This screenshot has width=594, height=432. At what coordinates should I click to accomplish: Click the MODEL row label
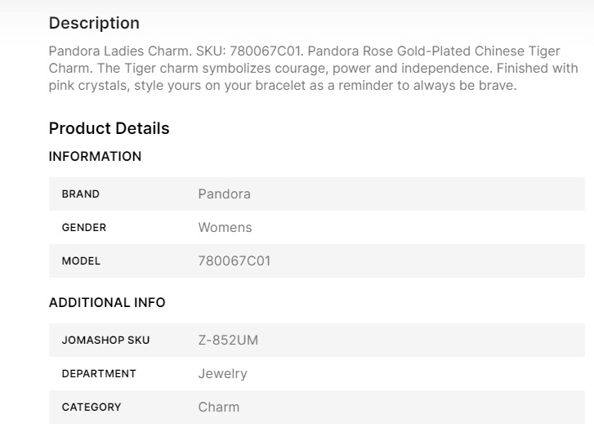click(81, 261)
